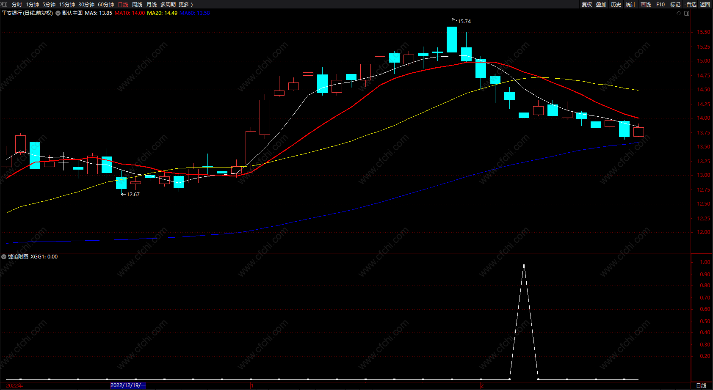Viewport: 713px width, 390px height.
Task: Select the 1分钟 period tab
Action: 32,5
